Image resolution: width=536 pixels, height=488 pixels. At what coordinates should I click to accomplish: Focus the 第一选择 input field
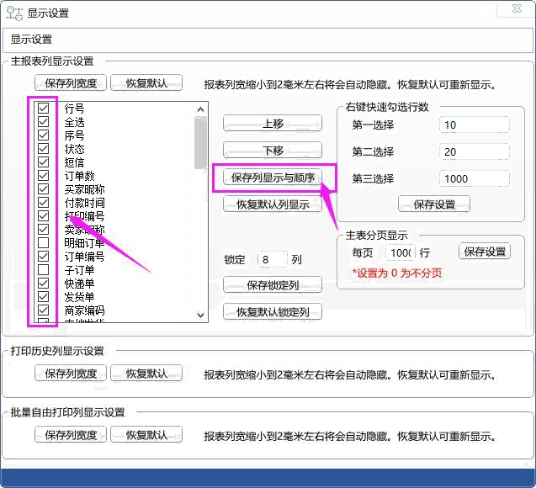pos(474,125)
